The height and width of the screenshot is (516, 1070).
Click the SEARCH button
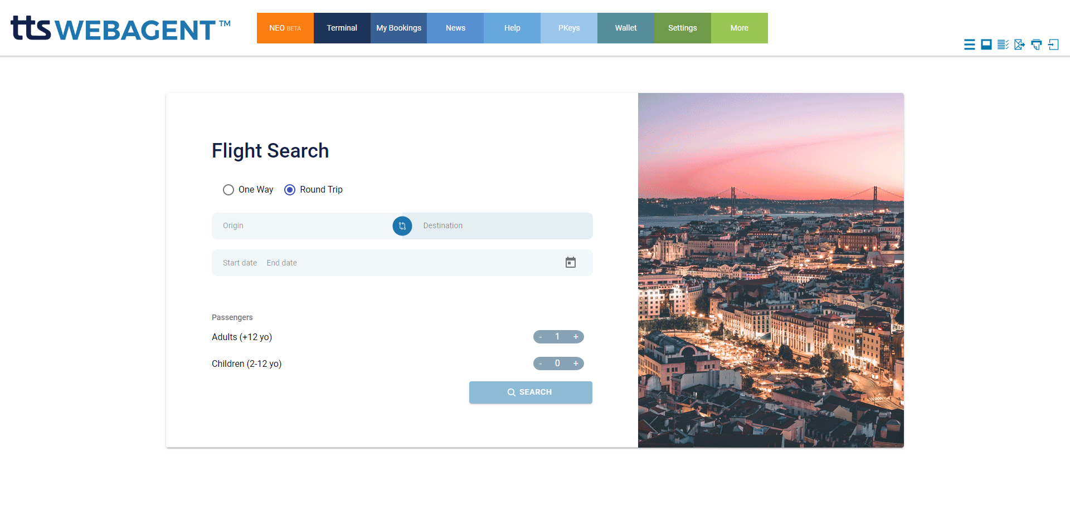[x=530, y=392]
